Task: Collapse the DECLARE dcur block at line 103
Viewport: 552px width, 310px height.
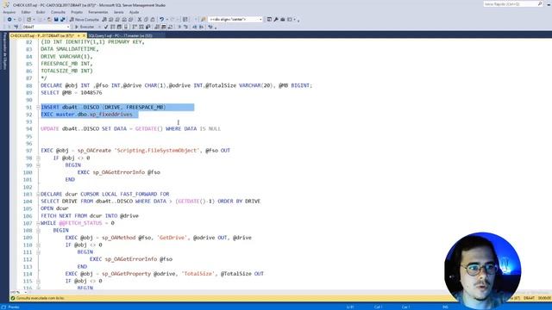Action: click(38, 194)
